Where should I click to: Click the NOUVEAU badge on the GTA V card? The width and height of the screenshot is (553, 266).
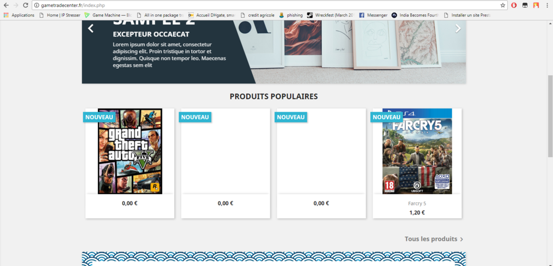click(x=100, y=117)
